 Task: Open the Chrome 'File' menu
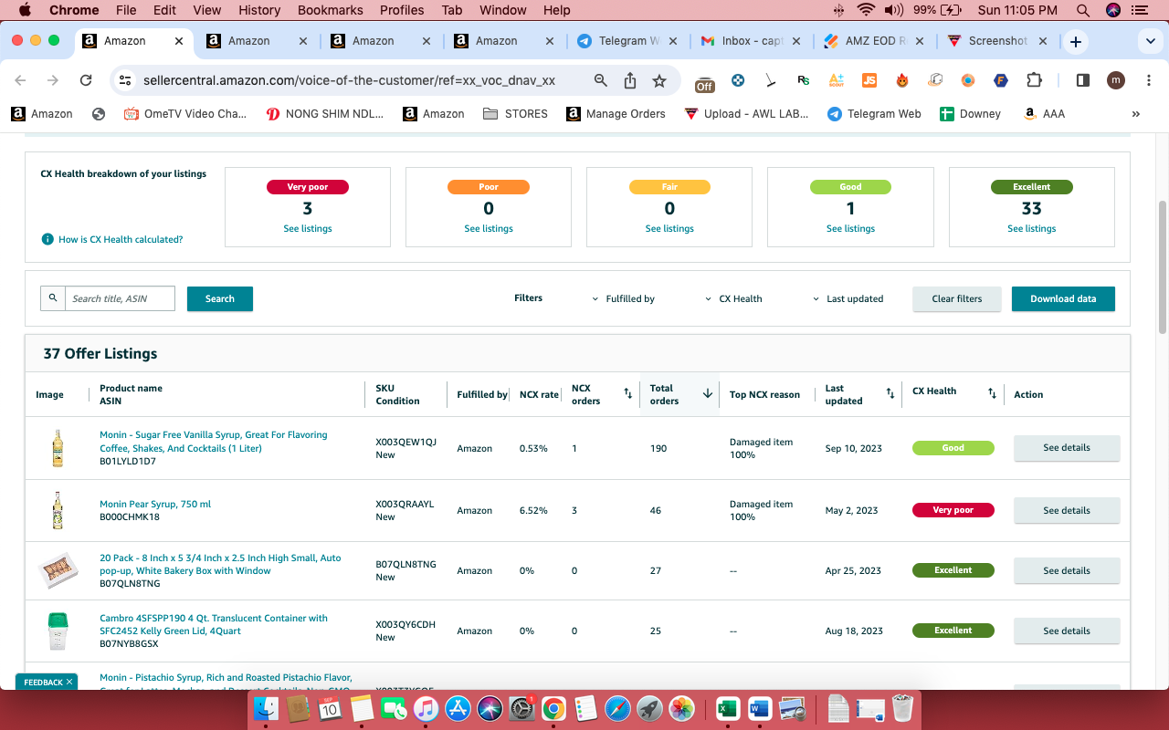(126, 10)
